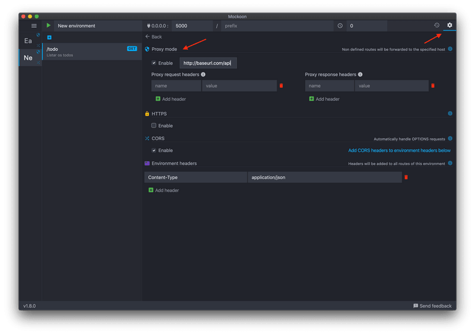Add a new route with blue plus icon
The image size is (475, 335).
tap(49, 37)
